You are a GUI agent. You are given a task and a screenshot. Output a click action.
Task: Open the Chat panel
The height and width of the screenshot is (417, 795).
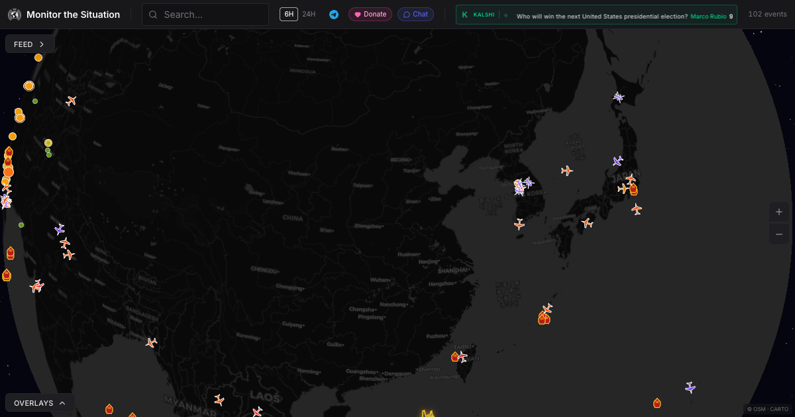tap(415, 14)
